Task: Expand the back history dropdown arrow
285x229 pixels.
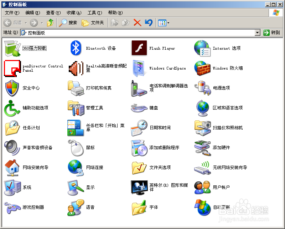Action: [26, 23]
